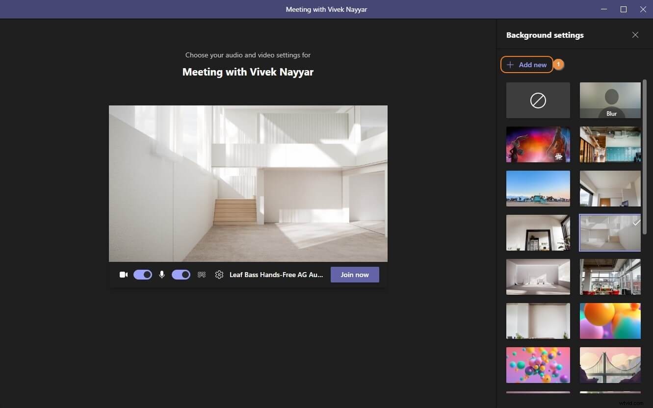Mute the microphone using its toggle
Screen dimensions: 653x408
pyautogui.click(x=181, y=275)
